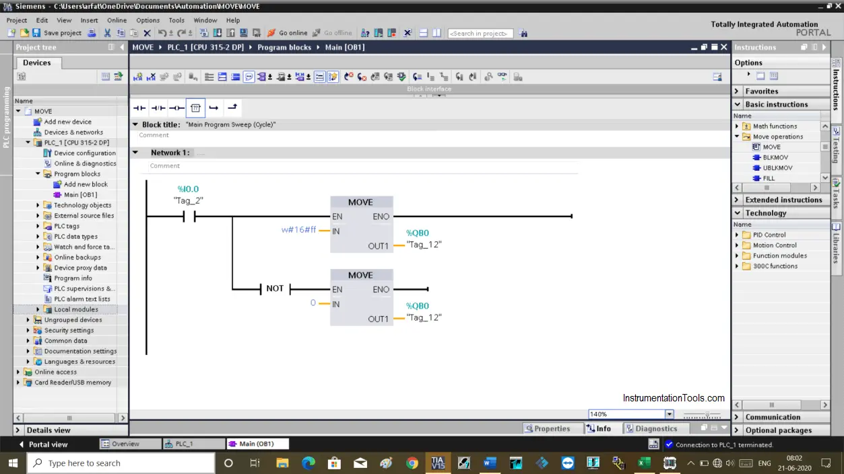
Task: Toggle network comments display in the editor toolbar
Action: click(249, 77)
